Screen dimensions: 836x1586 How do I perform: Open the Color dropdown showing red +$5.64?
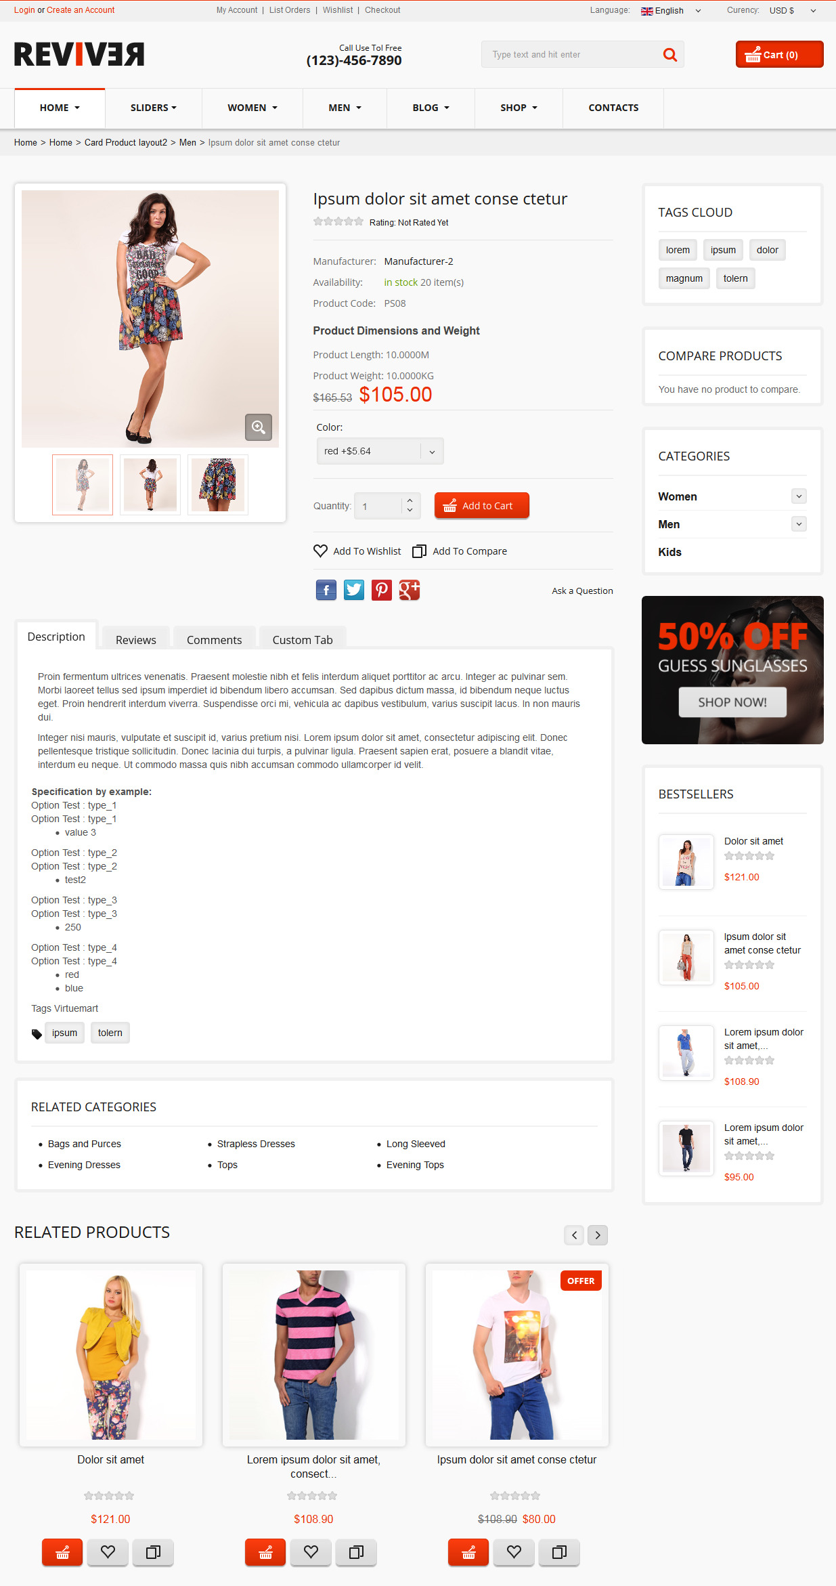pos(380,451)
